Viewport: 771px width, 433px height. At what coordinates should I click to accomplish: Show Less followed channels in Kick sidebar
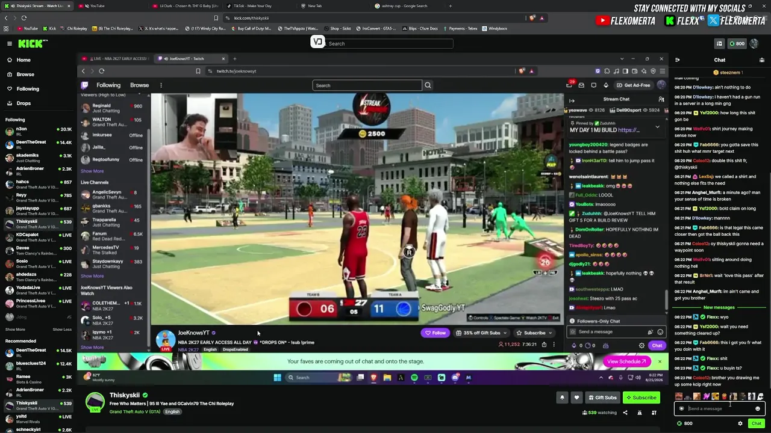(62, 330)
